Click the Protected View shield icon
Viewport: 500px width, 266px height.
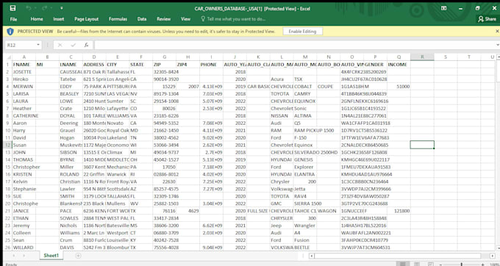coord(10,32)
